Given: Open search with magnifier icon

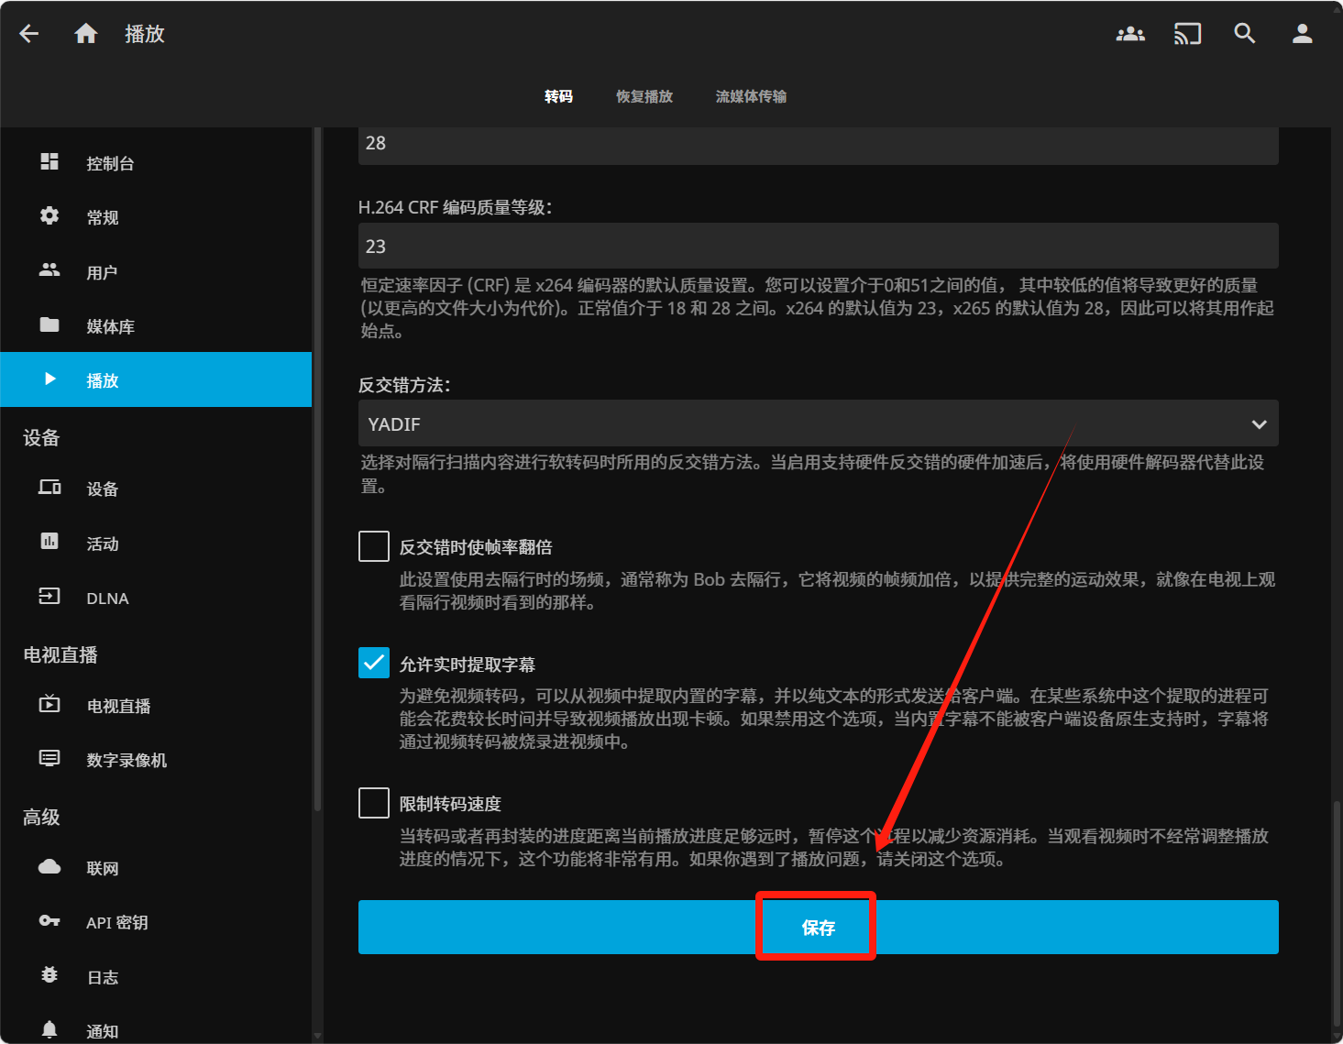Looking at the screenshot, I should click(x=1244, y=34).
